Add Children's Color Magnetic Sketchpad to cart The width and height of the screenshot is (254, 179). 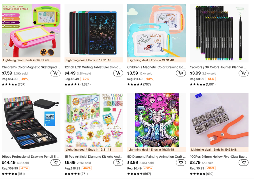56,73
